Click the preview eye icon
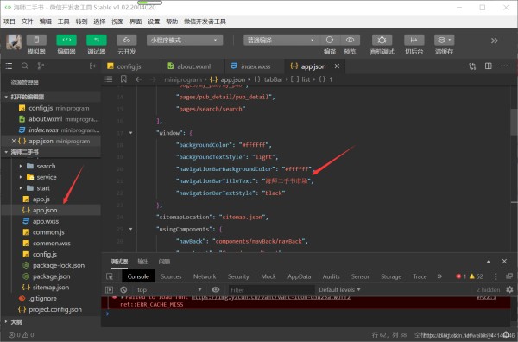Image resolution: width=518 pixels, height=342 pixels. 350,40
